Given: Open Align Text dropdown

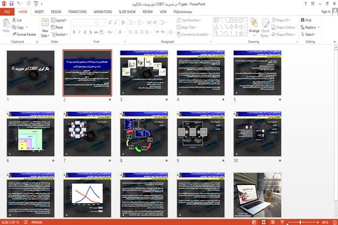Looking at the screenshot, I should (x=186, y=27).
